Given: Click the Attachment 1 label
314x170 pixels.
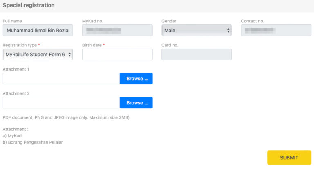Looking at the screenshot, I should pyautogui.click(x=16, y=69).
